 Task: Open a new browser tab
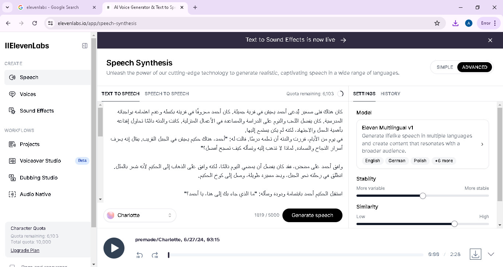195,7
